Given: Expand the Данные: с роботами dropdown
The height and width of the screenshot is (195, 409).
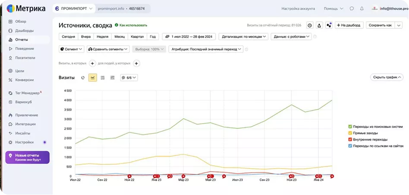Looking at the screenshot, I should click(x=291, y=37).
